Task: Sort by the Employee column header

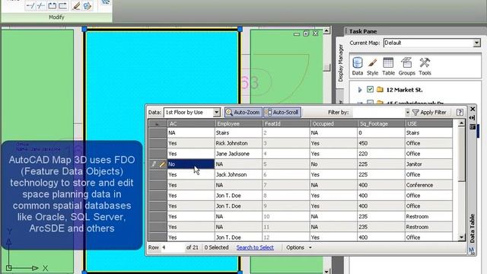Action: pos(238,123)
